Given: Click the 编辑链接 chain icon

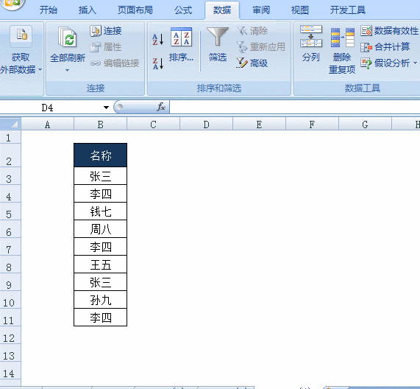Looking at the screenshot, I should pos(96,63).
